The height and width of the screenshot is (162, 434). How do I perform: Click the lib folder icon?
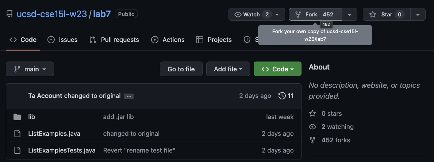click(x=17, y=117)
